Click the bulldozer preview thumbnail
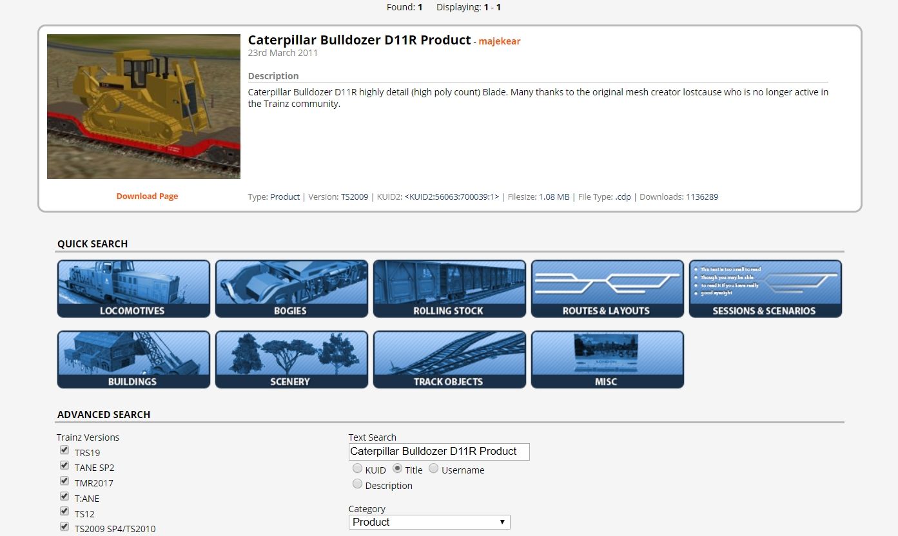898x536 pixels. pyautogui.click(x=144, y=106)
